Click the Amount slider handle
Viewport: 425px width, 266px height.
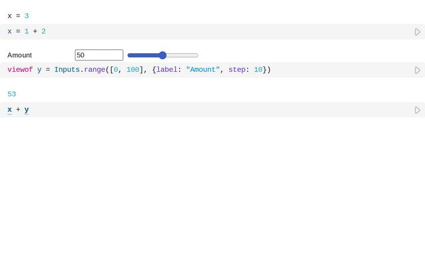pos(163,55)
